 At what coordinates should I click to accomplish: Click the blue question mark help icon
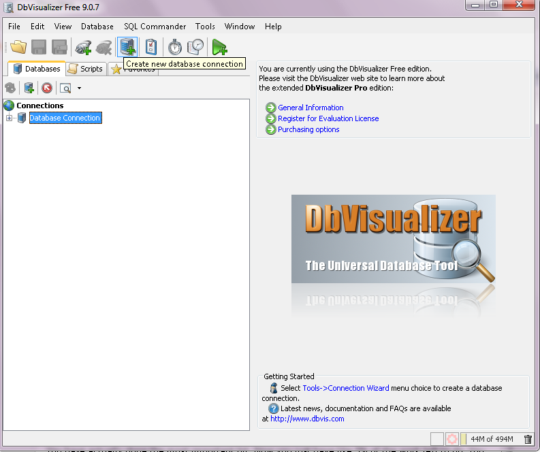tap(274, 408)
